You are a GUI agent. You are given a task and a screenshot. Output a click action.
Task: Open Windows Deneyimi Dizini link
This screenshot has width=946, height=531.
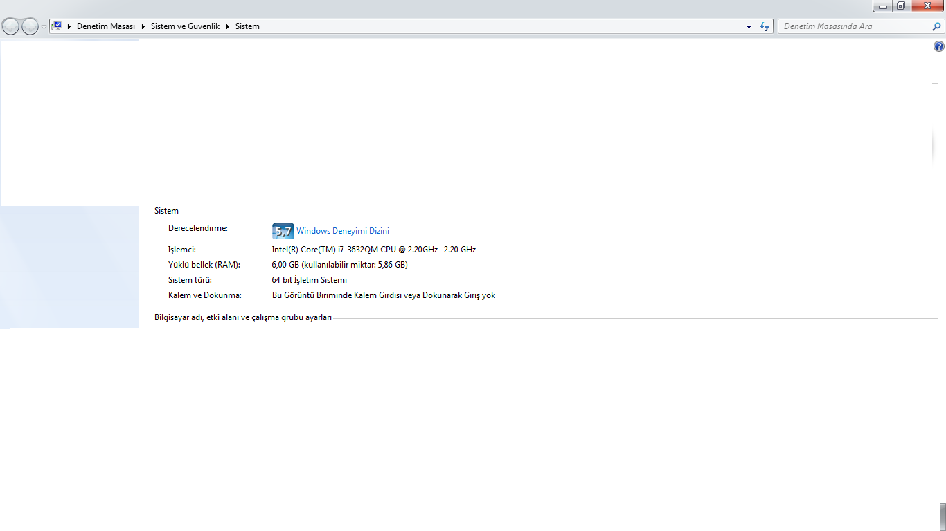click(343, 231)
